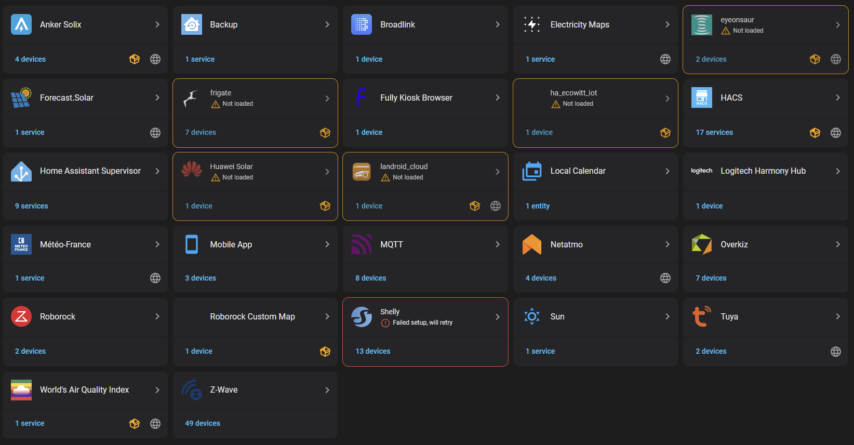
Task: Click the warning icon on eyeonsaur card
Action: click(726, 31)
